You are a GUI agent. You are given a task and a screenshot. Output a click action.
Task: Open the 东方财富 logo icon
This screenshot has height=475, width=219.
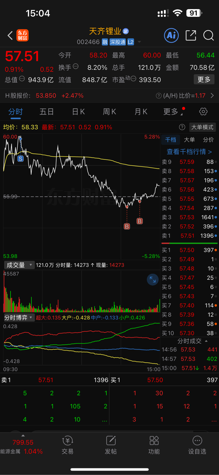coord(23,35)
